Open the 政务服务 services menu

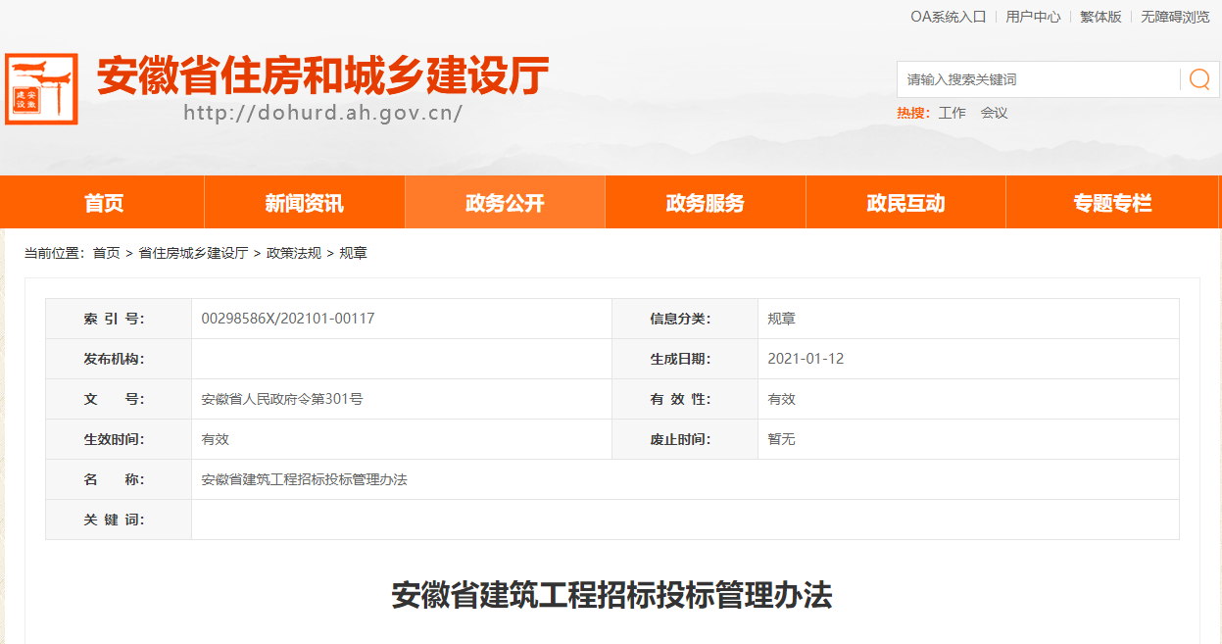pyautogui.click(x=705, y=202)
